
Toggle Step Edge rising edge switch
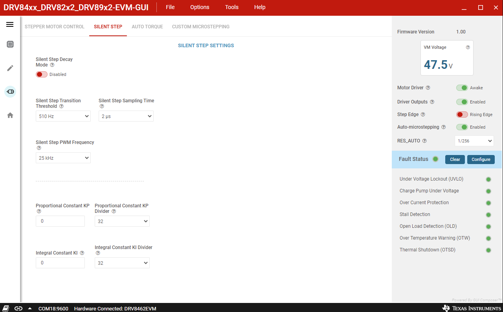tap(462, 114)
